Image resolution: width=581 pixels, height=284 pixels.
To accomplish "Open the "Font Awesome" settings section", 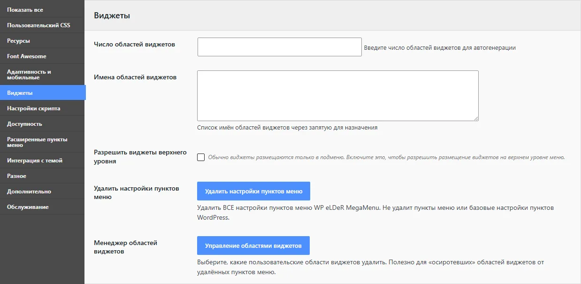I will tap(42, 56).
